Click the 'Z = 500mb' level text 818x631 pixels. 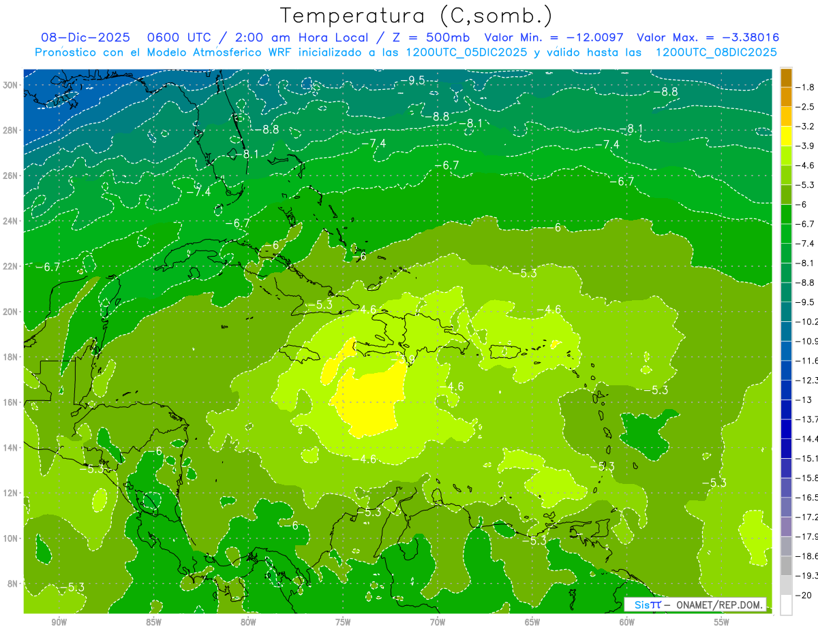tap(431, 37)
